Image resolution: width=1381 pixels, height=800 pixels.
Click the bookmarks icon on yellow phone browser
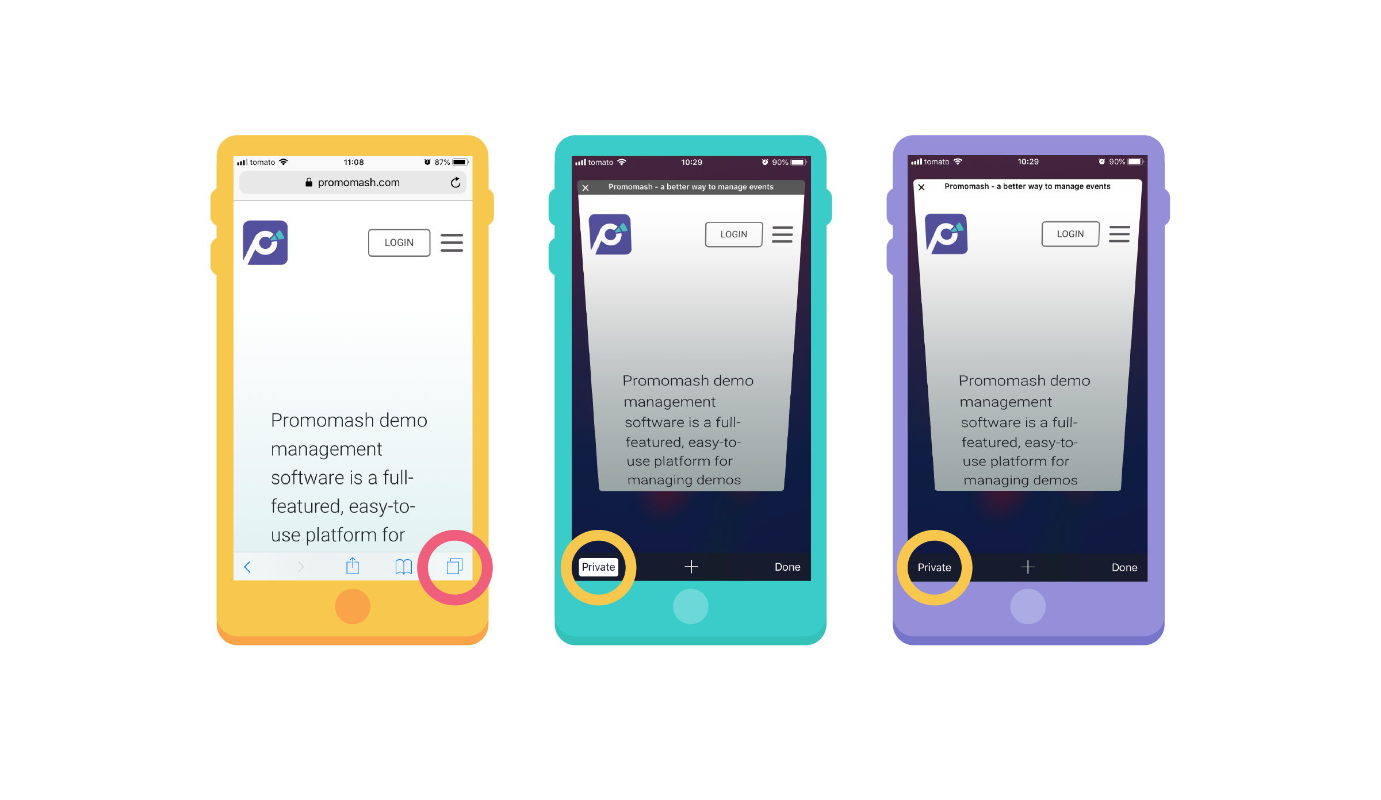pyautogui.click(x=401, y=567)
